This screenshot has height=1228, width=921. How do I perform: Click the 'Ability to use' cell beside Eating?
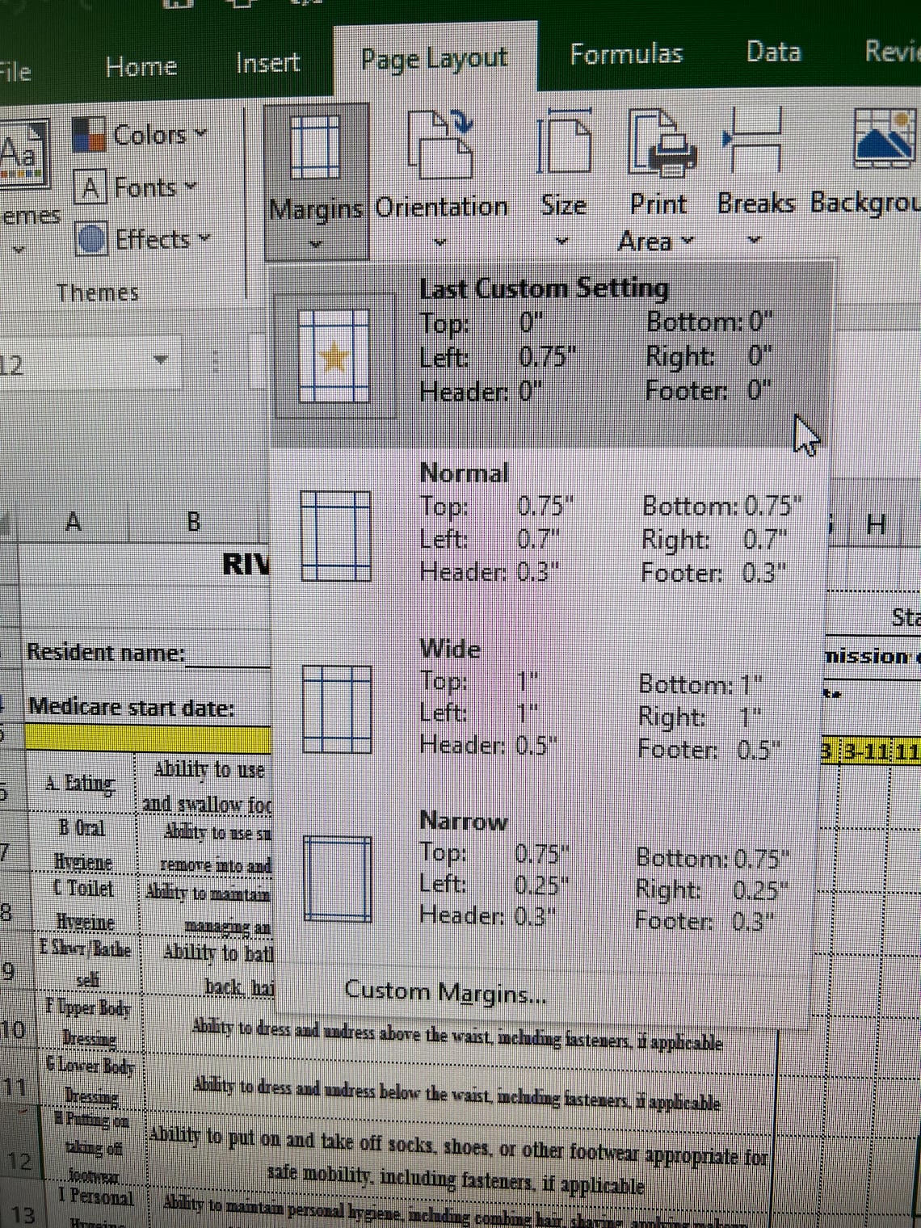point(207,785)
